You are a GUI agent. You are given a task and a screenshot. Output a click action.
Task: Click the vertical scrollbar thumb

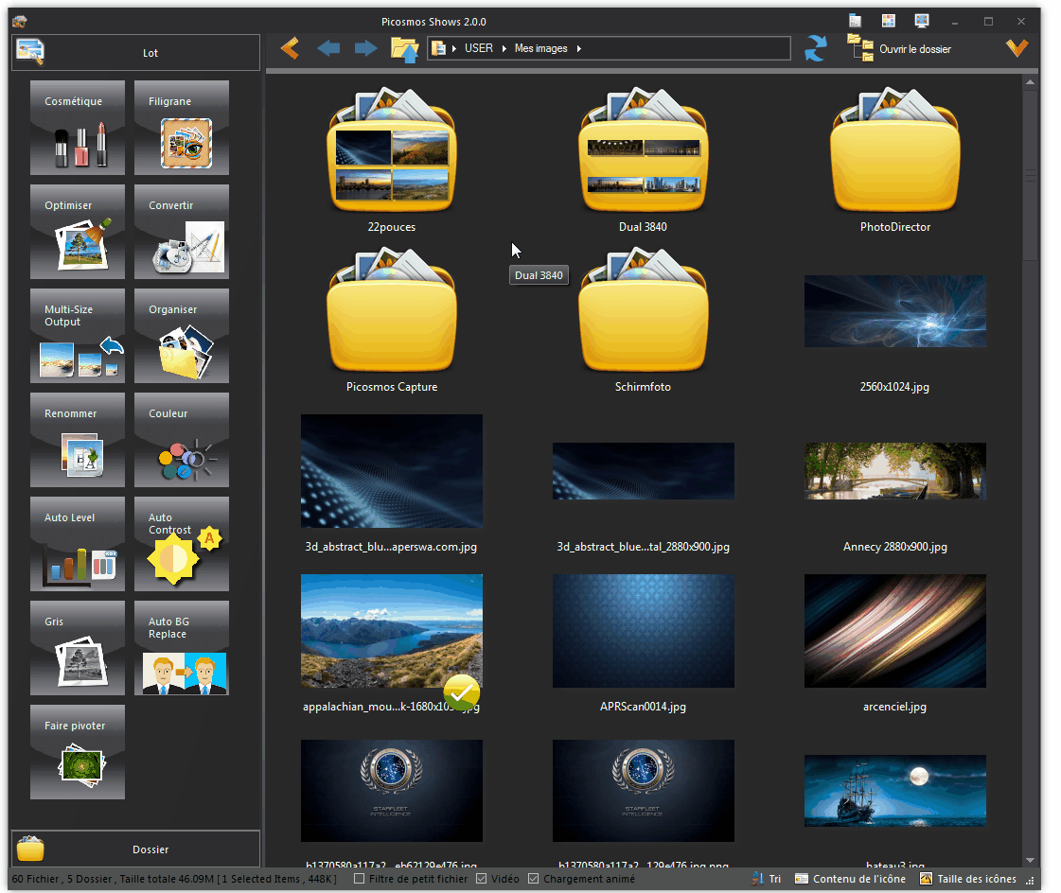(x=1030, y=175)
